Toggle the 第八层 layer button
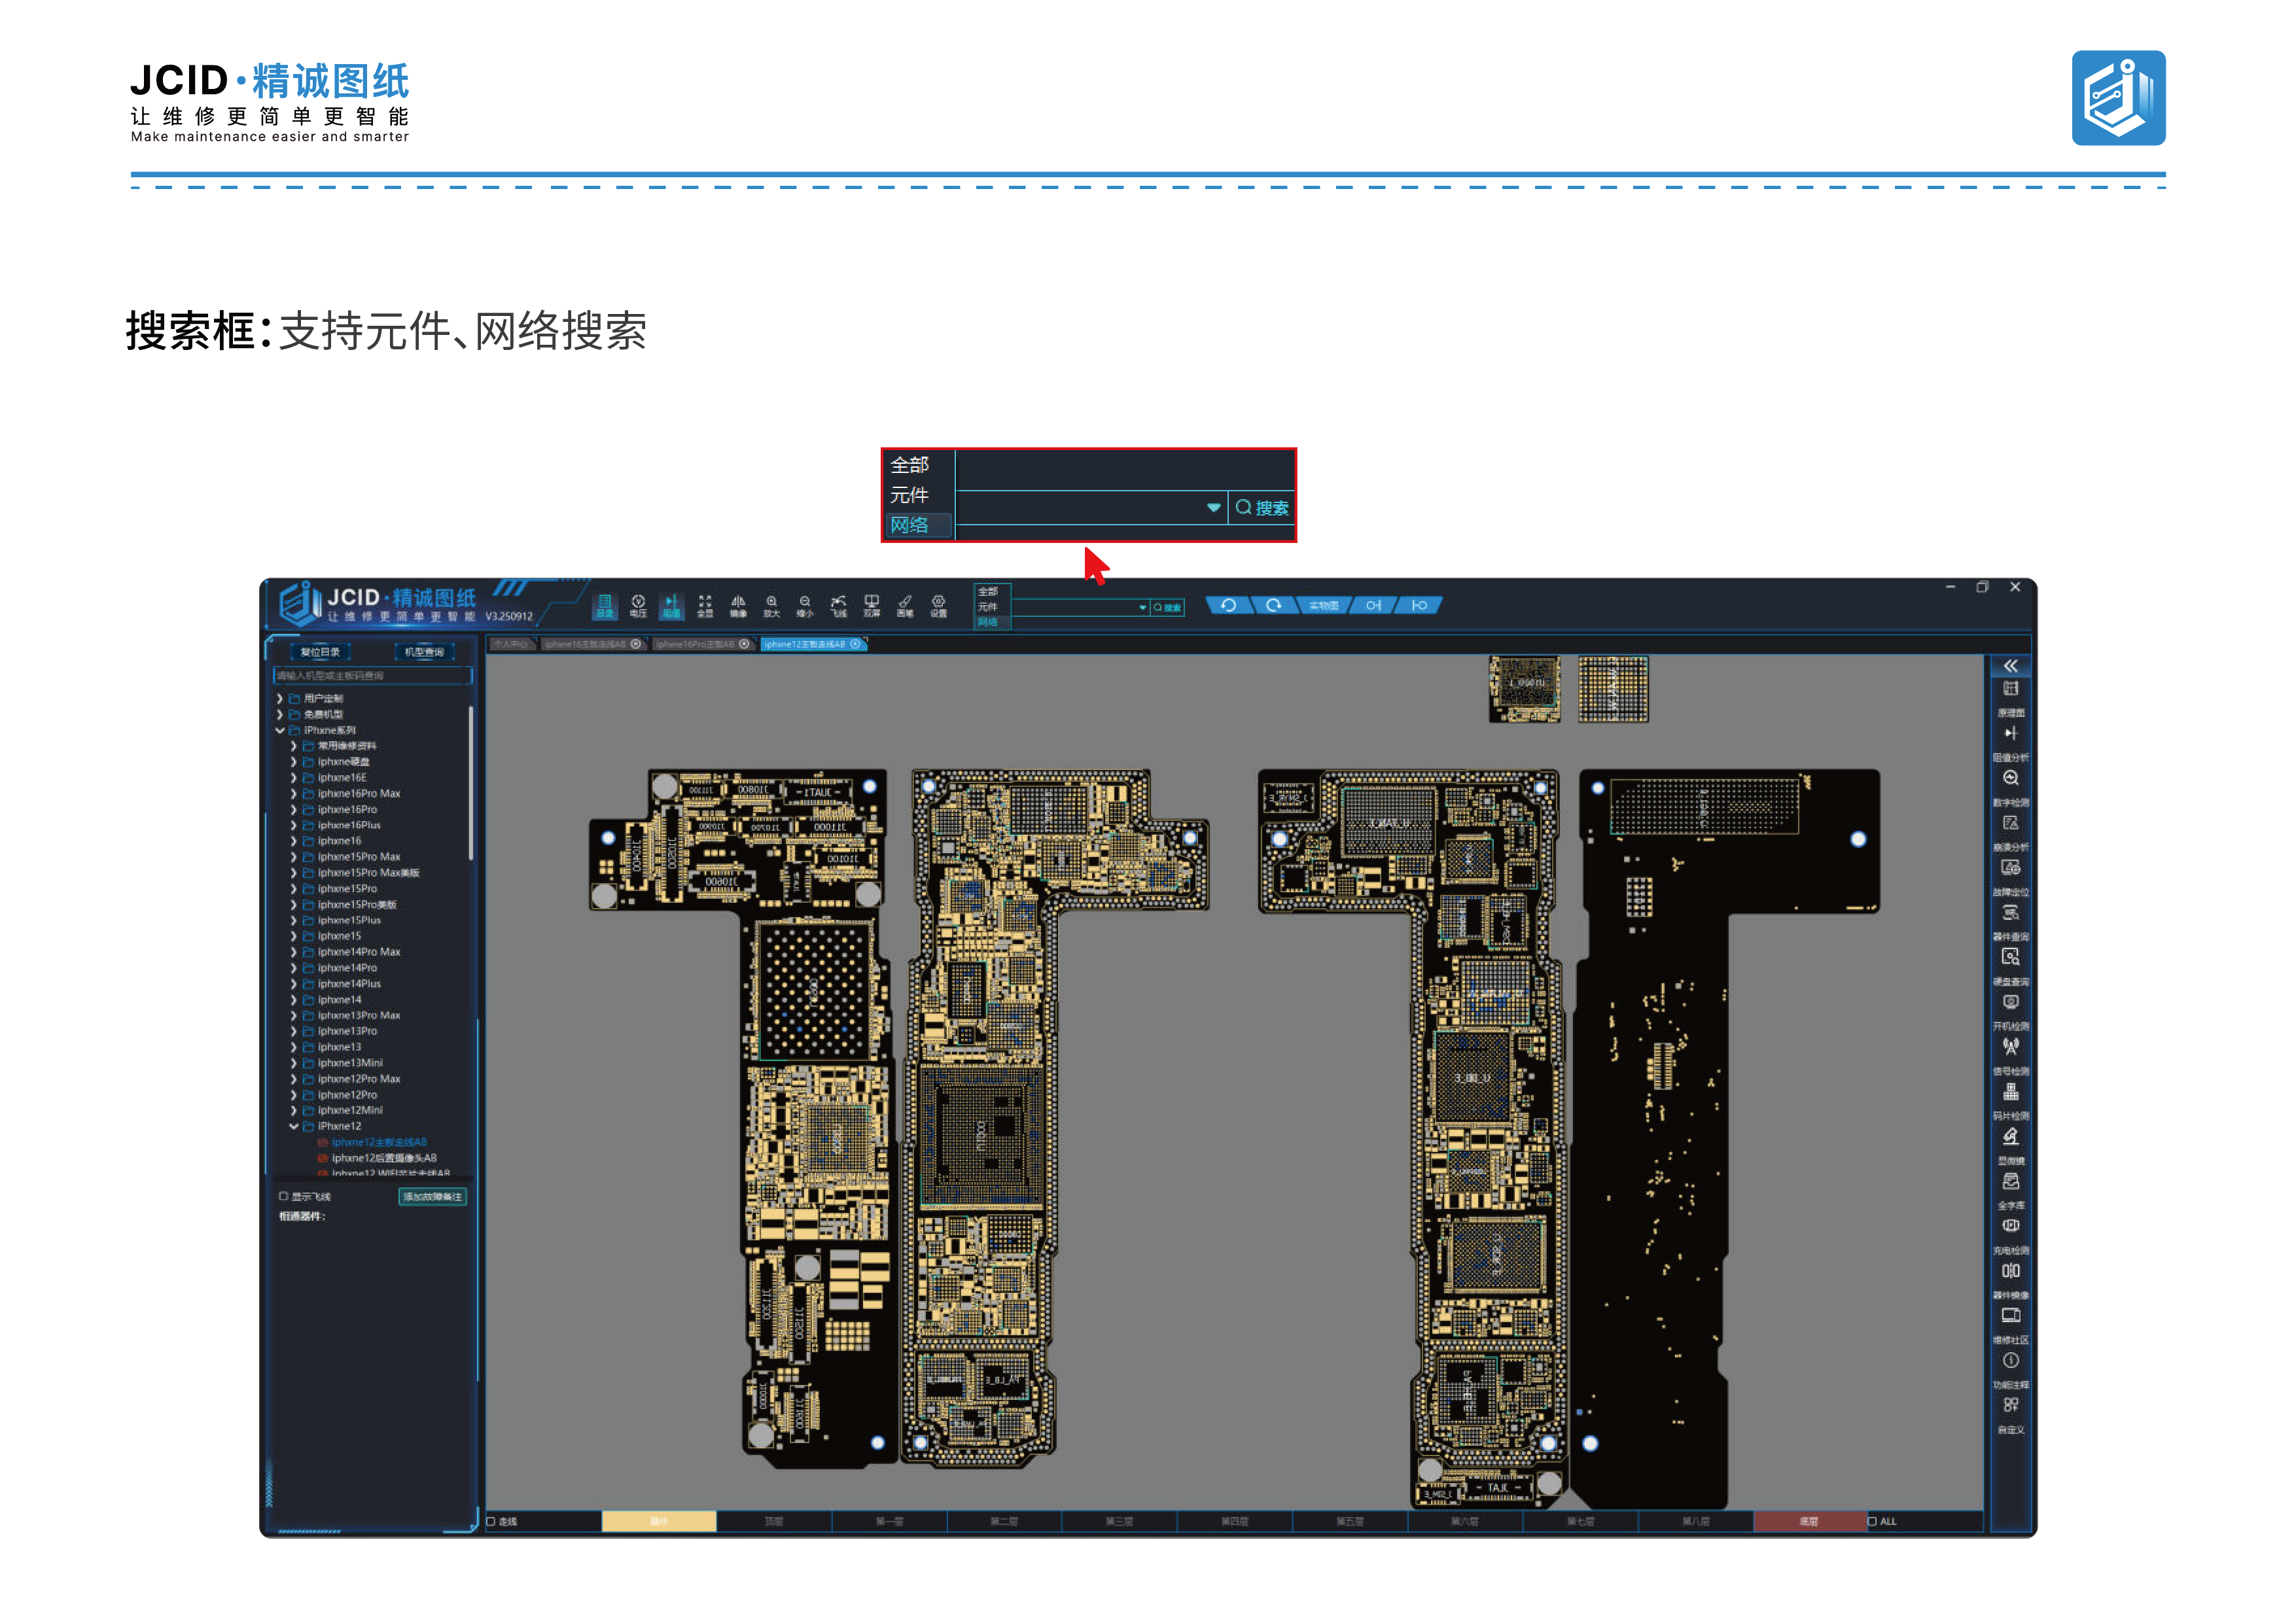The width and height of the screenshot is (2296, 1623). tap(1696, 1522)
